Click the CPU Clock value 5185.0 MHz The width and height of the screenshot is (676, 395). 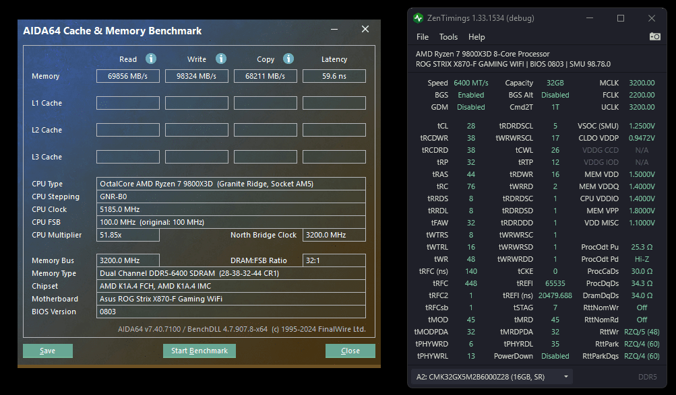click(x=231, y=209)
